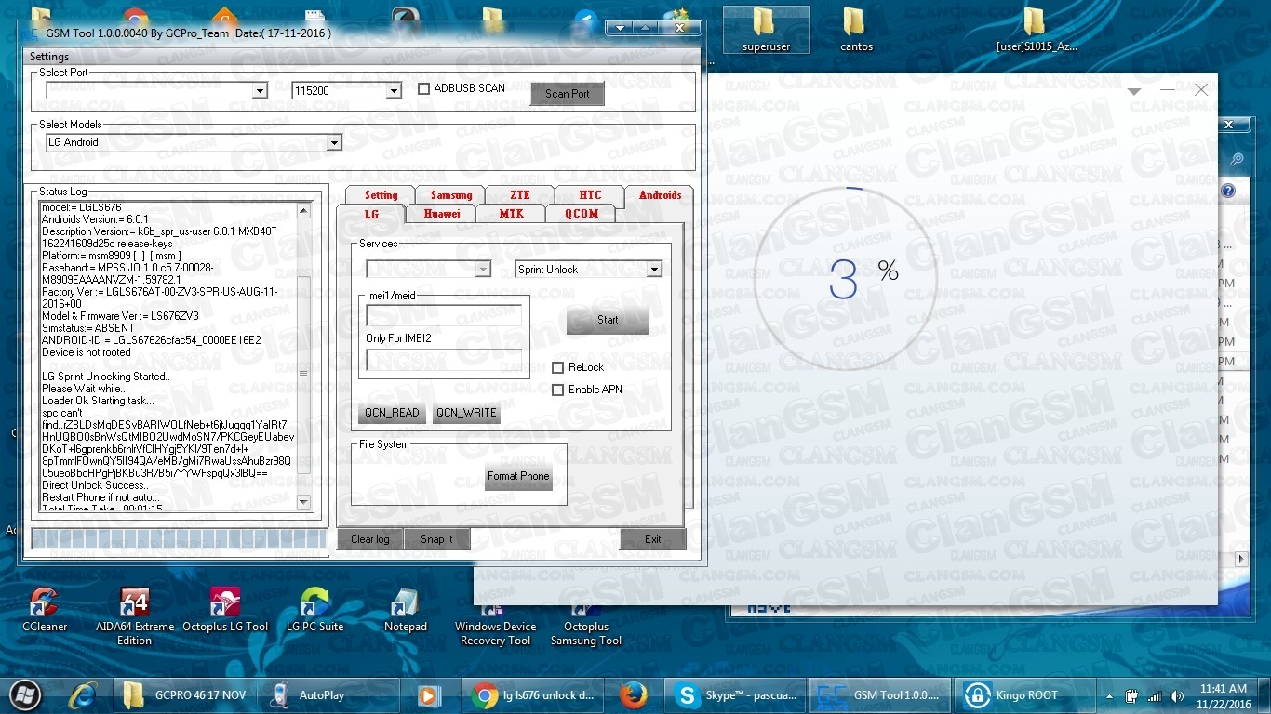Switch to the Huawei tab
This screenshot has width=1271, height=714.
coord(442,214)
